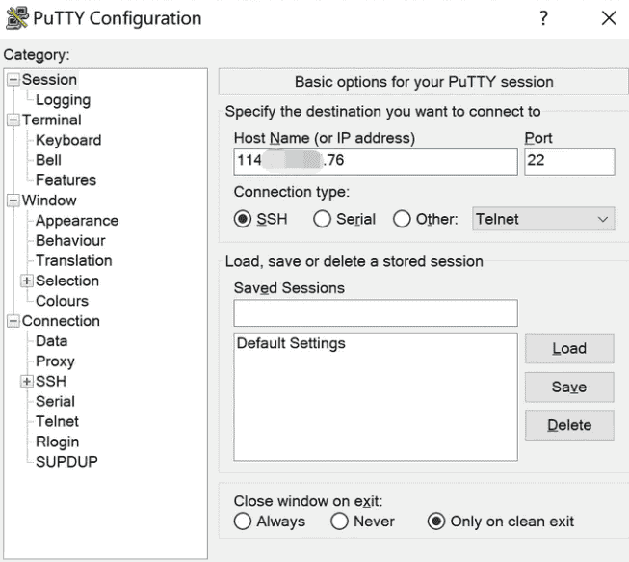Click the help question mark button

pyautogui.click(x=544, y=18)
